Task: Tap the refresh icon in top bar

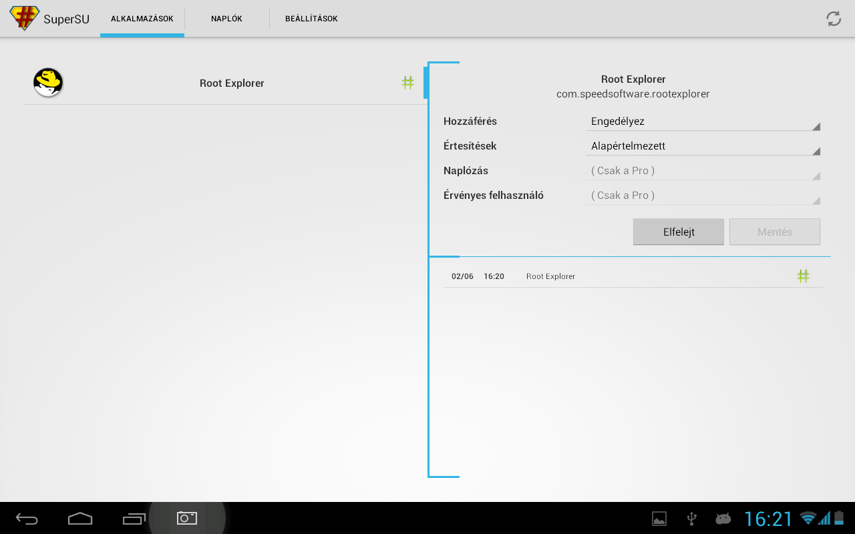Action: tap(834, 19)
